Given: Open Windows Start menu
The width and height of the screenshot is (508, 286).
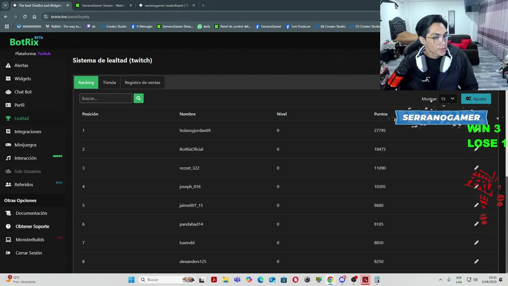Looking at the screenshot, I should [131, 280].
